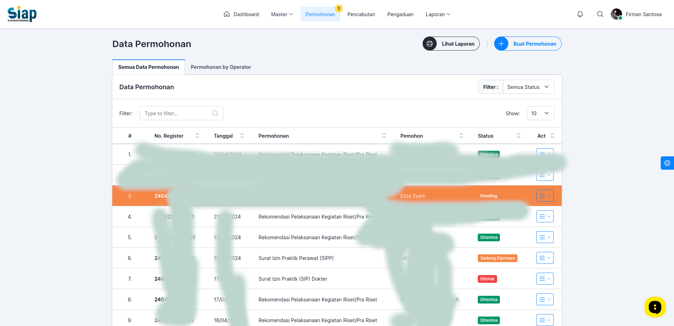The image size is (674, 326).
Task: Open the yellow chat widget bubble
Action: point(655,307)
